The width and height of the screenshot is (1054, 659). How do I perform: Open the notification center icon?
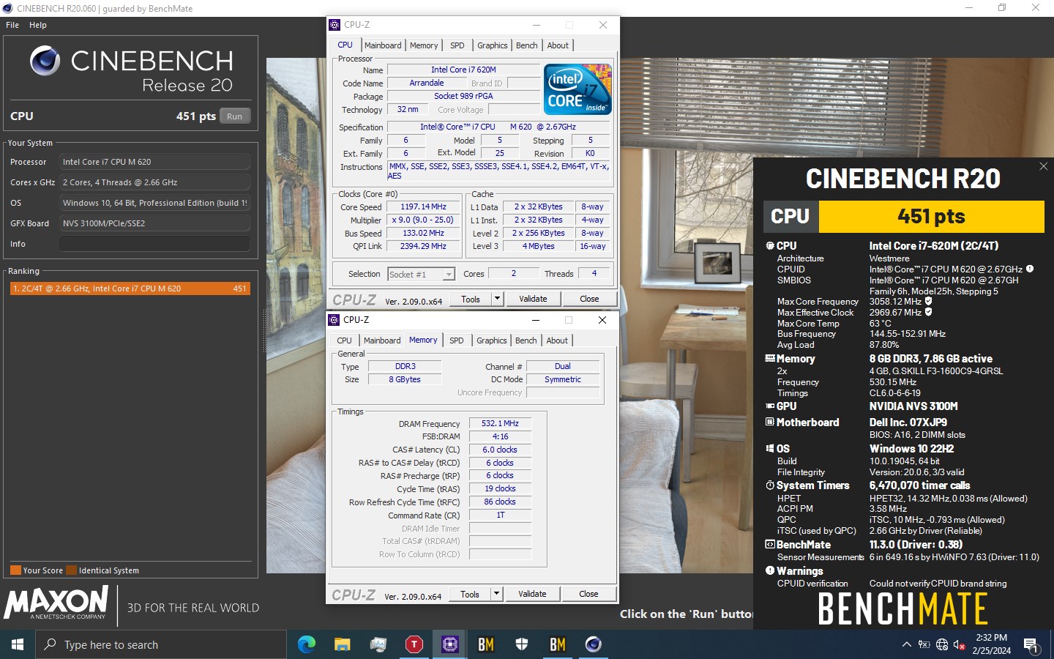(x=1031, y=645)
